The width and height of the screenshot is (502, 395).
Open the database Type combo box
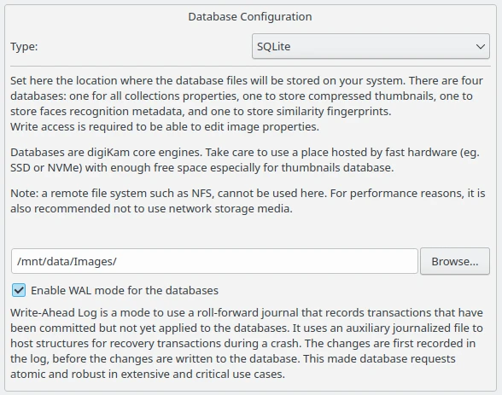[x=371, y=46]
